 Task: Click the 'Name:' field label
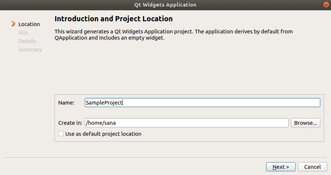click(66, 103)
